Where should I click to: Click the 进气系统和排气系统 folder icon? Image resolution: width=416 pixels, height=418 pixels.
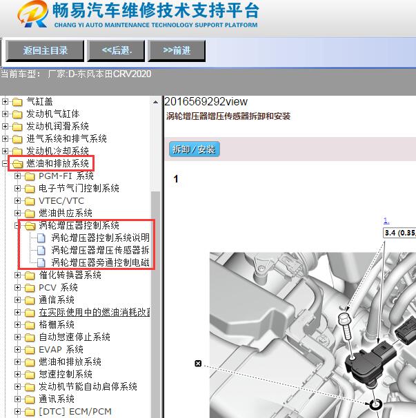17,139
